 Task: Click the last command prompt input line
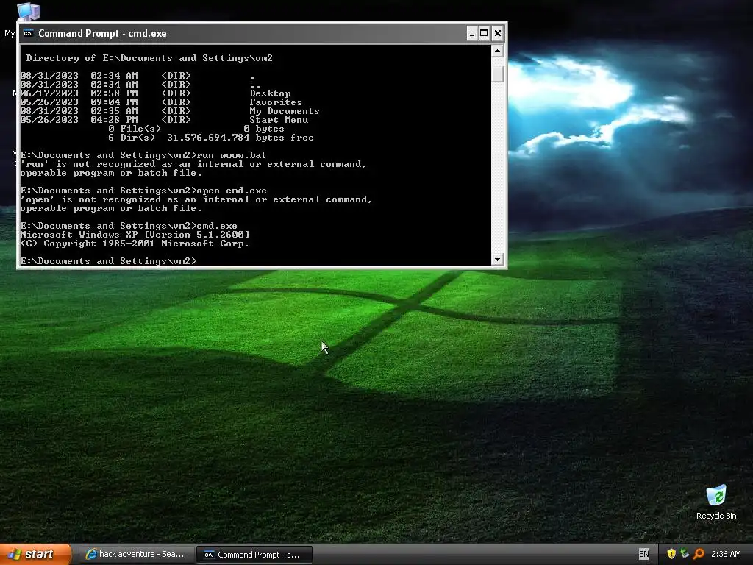point(109,261)
